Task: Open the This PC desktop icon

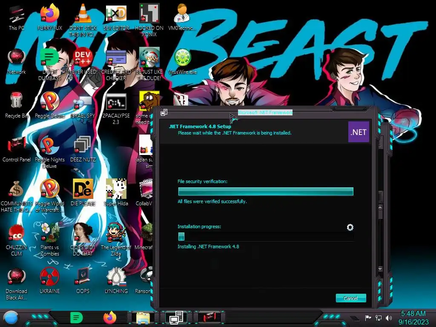Action: 17,14
